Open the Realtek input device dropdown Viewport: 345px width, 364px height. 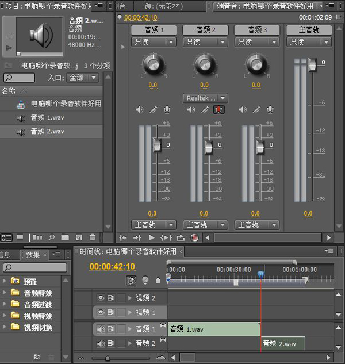[x=205, y=98]
